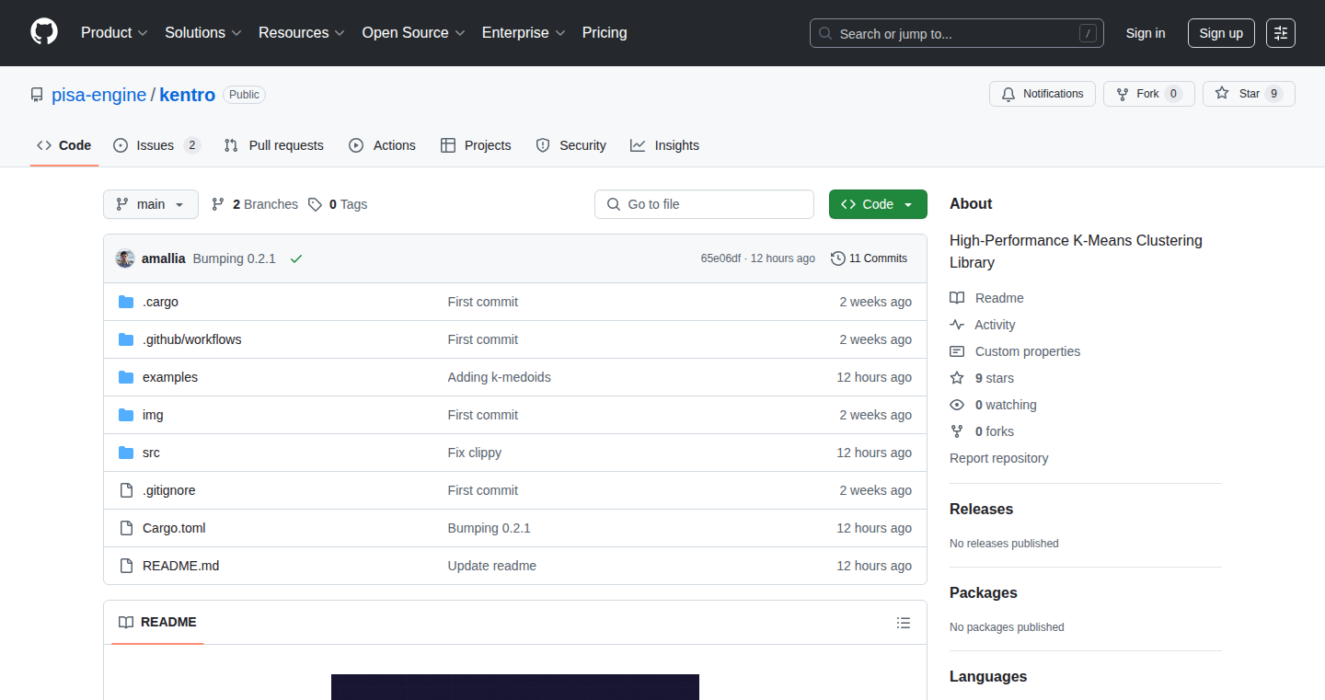This screenshot has width=1325, height=700.
Task: Click the Search or jump to box
Action: point(957,33)
